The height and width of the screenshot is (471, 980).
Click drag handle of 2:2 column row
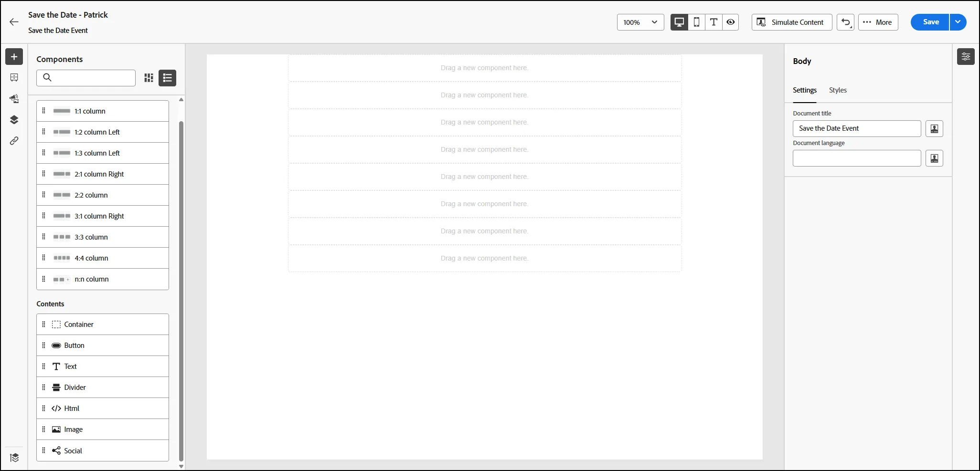43,195
